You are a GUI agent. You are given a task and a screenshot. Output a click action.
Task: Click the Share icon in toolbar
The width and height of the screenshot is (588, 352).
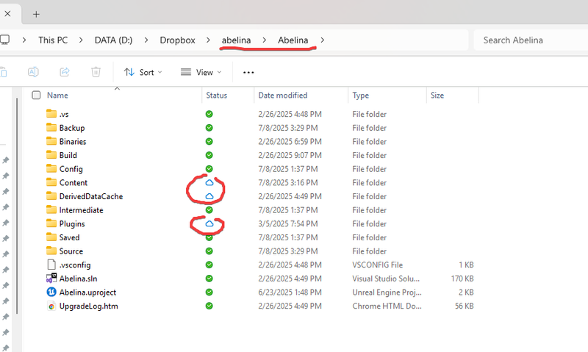[64, 72]
